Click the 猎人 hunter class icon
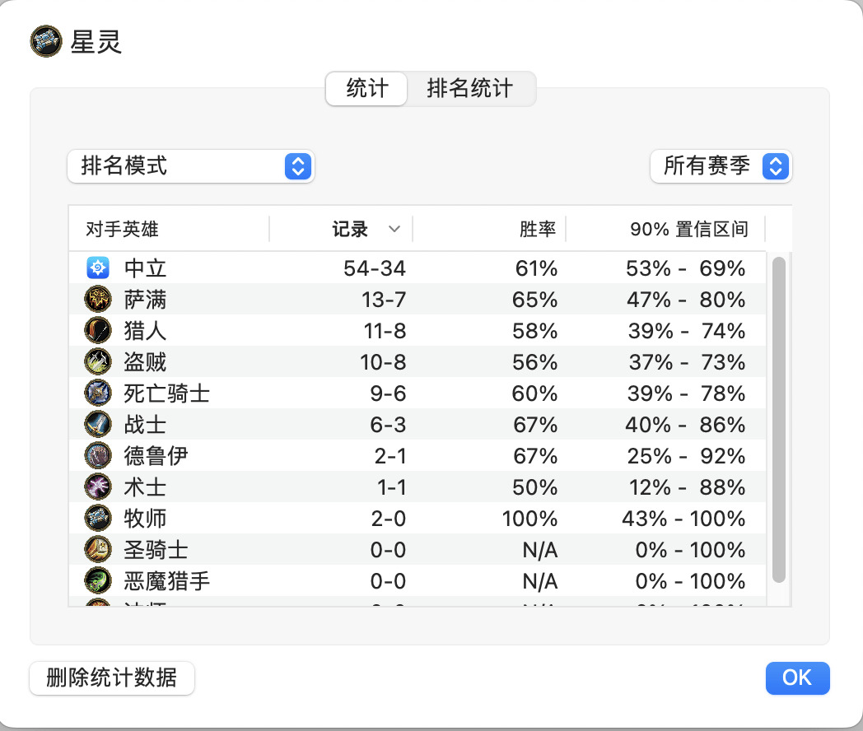Screen dimensions: 863x731 click(98, 331)
